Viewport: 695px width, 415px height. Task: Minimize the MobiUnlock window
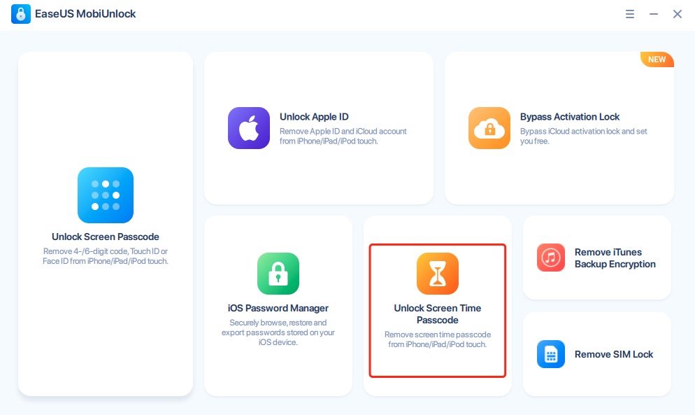(x=654, y=14)
